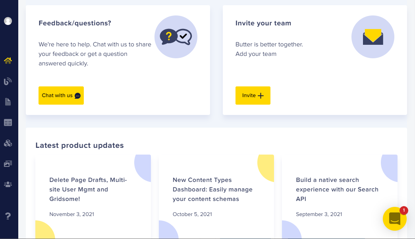This screenshot has width=415, height=239.
Task: Open the Collections table icon
Action: 8,122
